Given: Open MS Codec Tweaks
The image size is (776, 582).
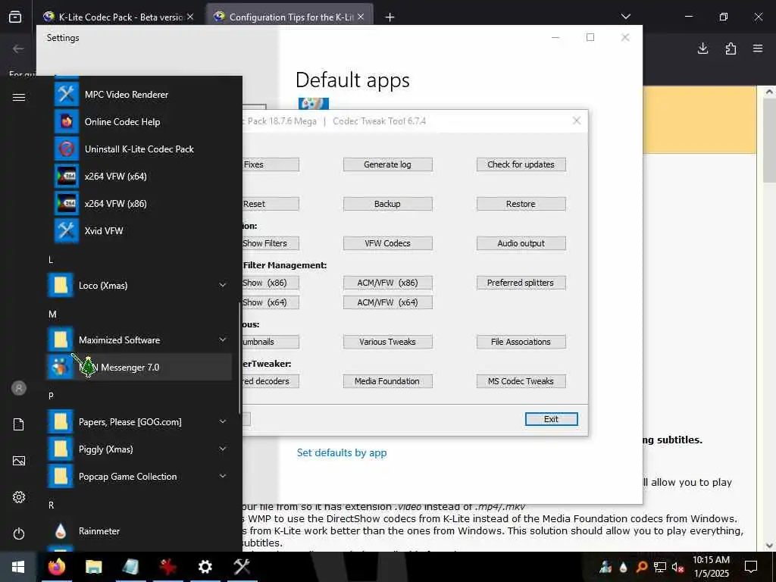Looking at the screenshot, I should click(x=521, y=382).
